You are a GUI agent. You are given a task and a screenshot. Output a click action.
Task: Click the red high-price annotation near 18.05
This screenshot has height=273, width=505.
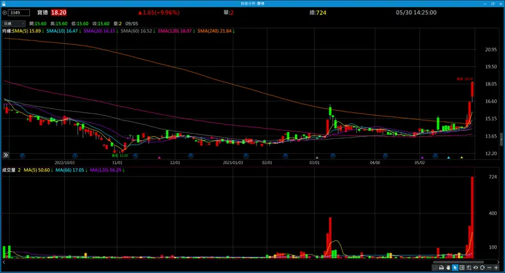tap(465, 79)
